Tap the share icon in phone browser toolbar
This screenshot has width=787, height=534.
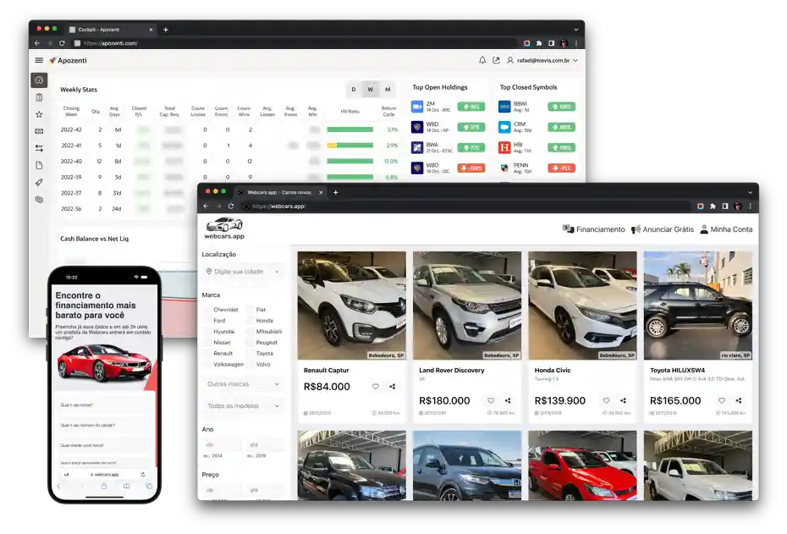(x=104, y=486)
